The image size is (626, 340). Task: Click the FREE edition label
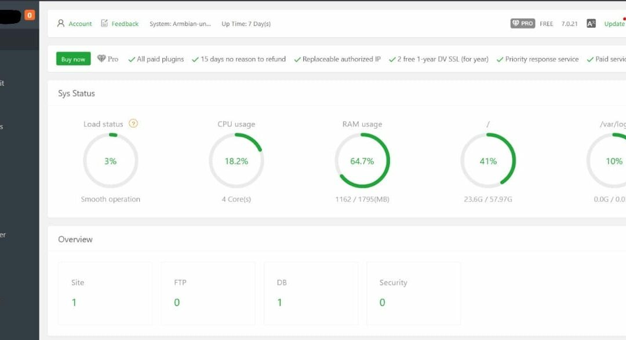click(546, 24)
